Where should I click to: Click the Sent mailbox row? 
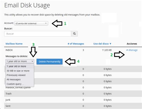(x=73, y=106)
